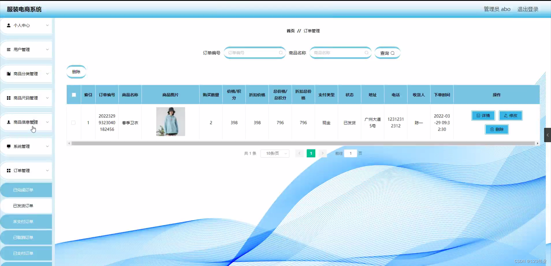Switch to 已发货订单 submenu

tap(24, 206)
